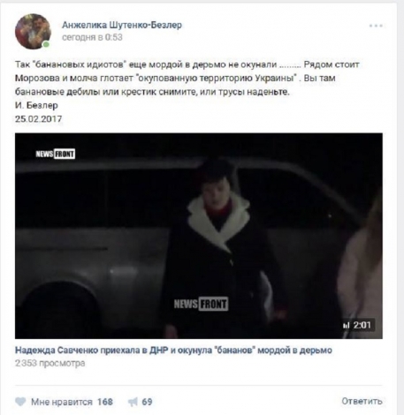Click the centered News Front watermark
404x415 pixels.
click(x=201, y=304)
